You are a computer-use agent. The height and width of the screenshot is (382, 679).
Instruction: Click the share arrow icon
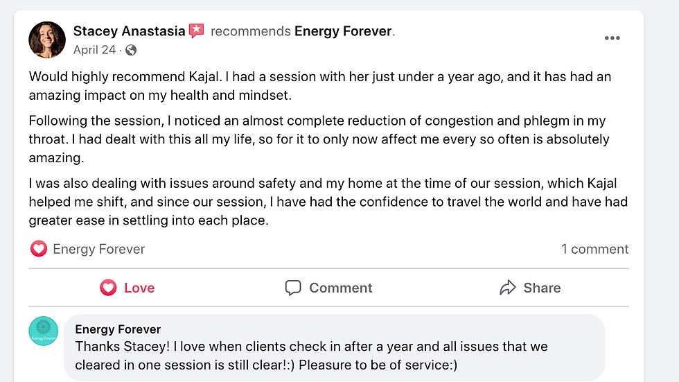[x=507, y=288]
